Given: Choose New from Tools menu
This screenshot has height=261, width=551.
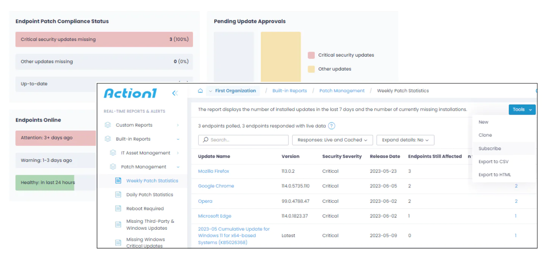Looking at the screenshot, I should tap(483, 122).
